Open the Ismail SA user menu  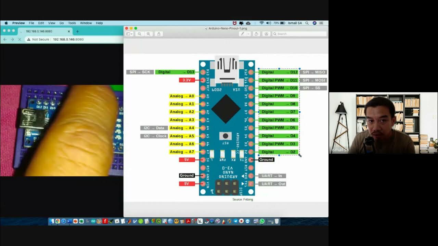pyautogui.click(x=295, y=23)
